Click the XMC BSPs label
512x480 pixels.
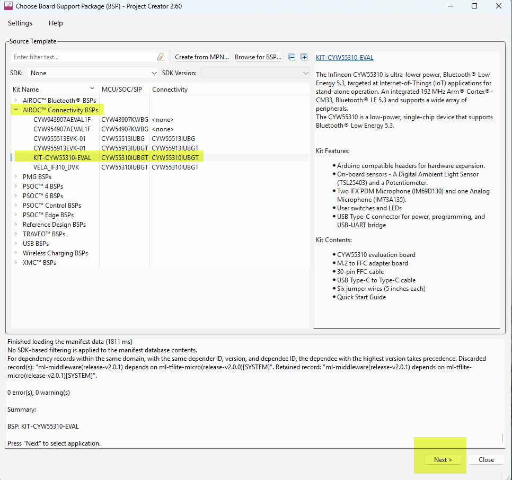click(x=40, y=263)
